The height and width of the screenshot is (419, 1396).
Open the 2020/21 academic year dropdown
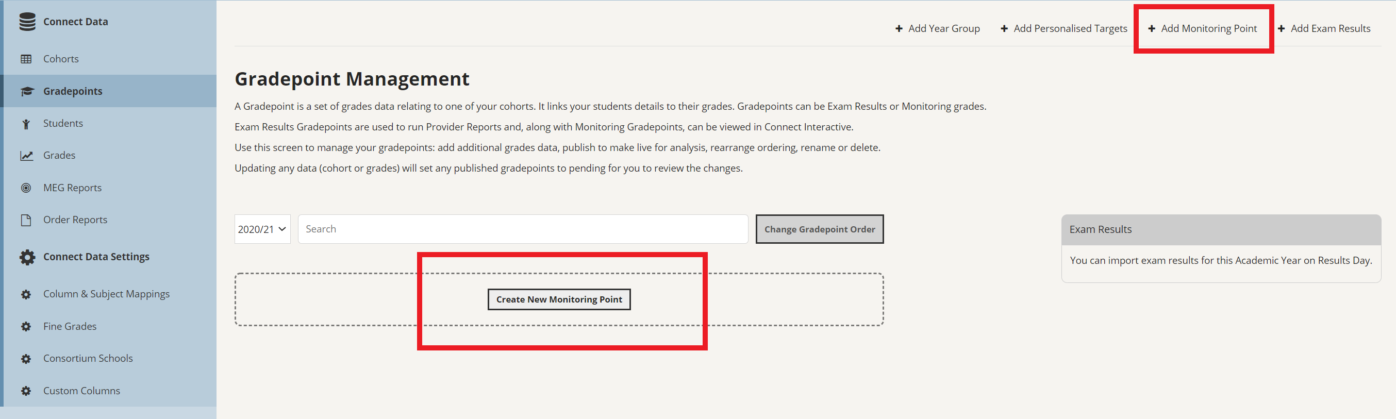[262, 229]
